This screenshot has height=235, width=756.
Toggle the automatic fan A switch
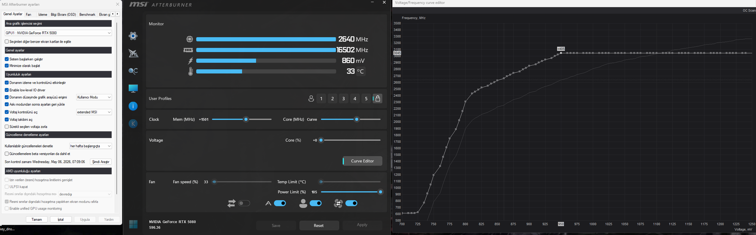coord(280,203)
